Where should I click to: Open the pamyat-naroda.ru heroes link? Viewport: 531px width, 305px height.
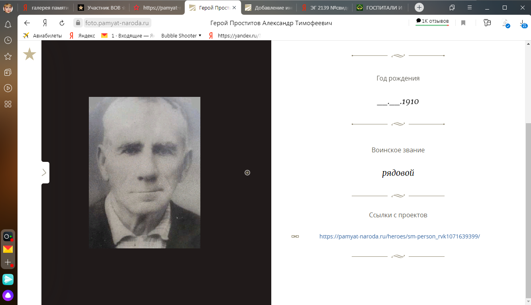(x=400, y=236)
